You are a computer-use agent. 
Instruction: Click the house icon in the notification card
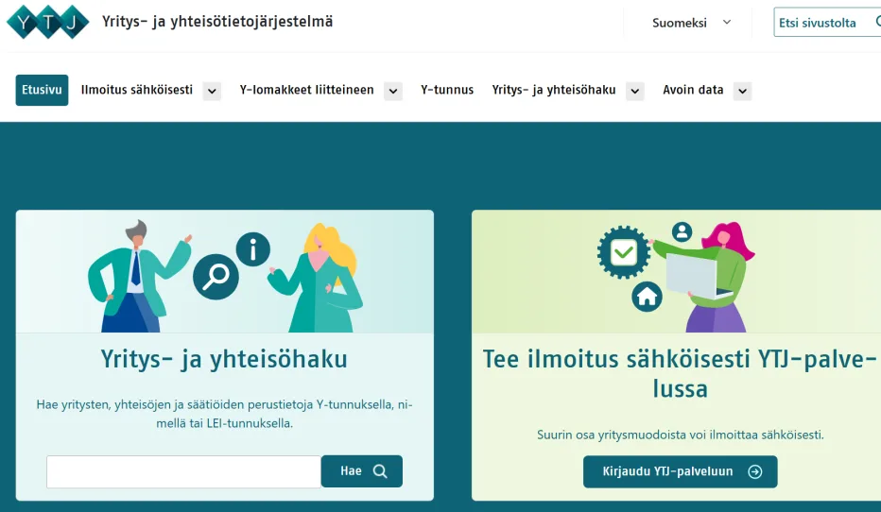pyautogui.click(x=648, y=297)
